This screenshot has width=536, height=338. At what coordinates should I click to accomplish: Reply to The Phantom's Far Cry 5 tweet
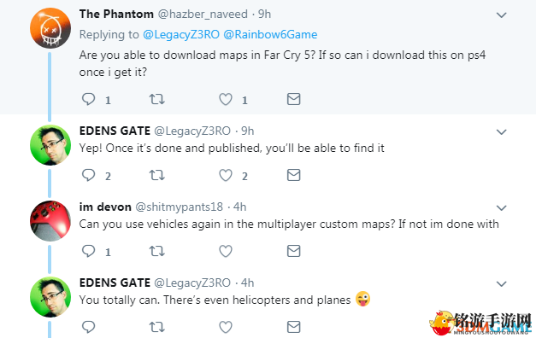pos(89,99)
